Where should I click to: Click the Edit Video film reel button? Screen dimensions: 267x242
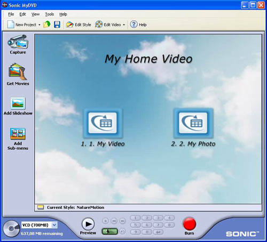pyautogui.click(x=108, y=25)
